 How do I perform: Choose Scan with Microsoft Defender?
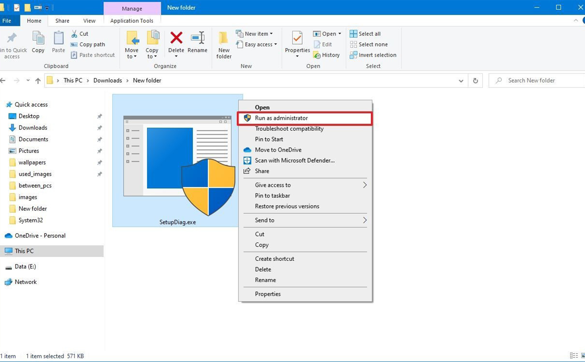point(294,160)
